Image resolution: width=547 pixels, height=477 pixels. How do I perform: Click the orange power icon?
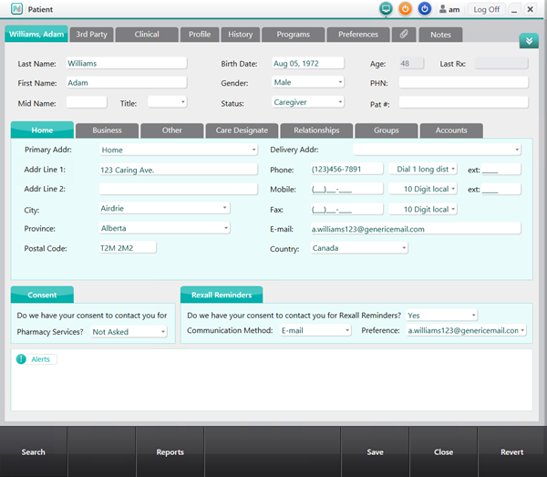click(x=405, y=9)
